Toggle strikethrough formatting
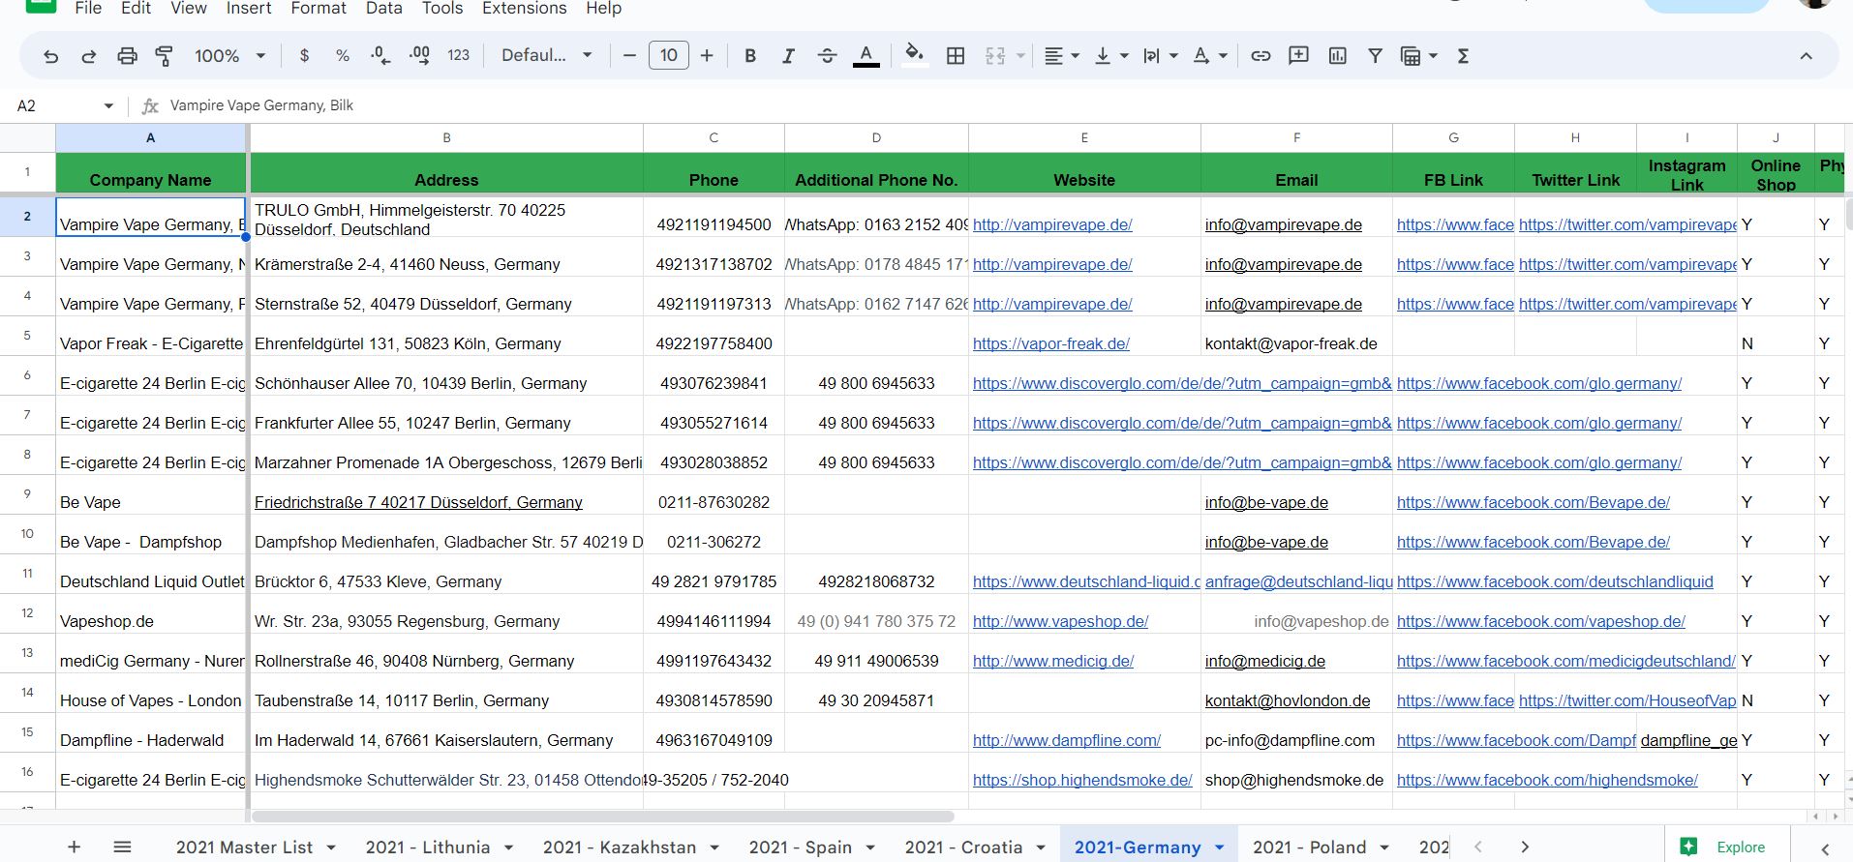The height and width of the screenshot is (862, 1853). 827,56
